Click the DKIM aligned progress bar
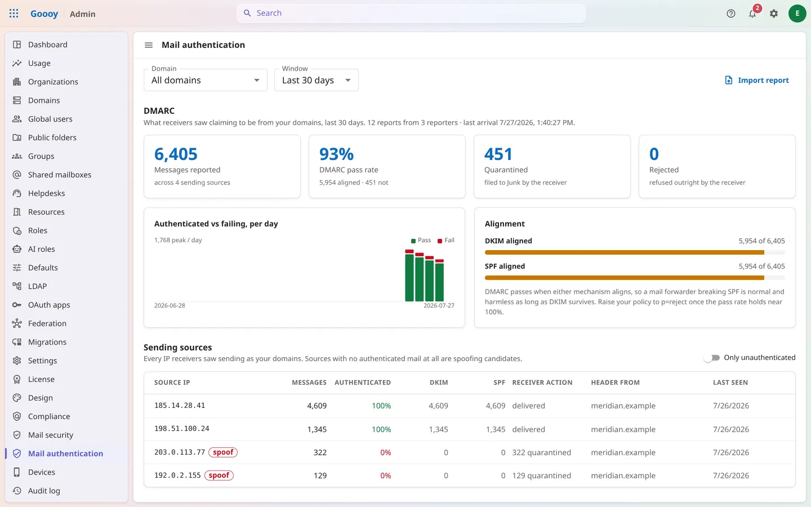 click(635, 252)
